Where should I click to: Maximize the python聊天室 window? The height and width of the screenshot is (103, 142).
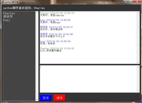tap(130, 1)
